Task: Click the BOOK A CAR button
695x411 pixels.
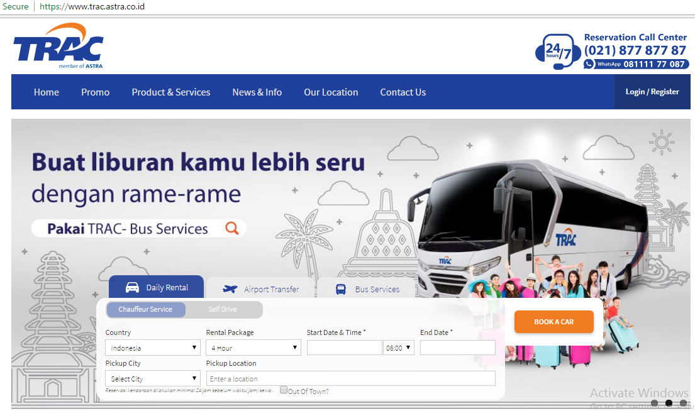Action: point(553,321)
